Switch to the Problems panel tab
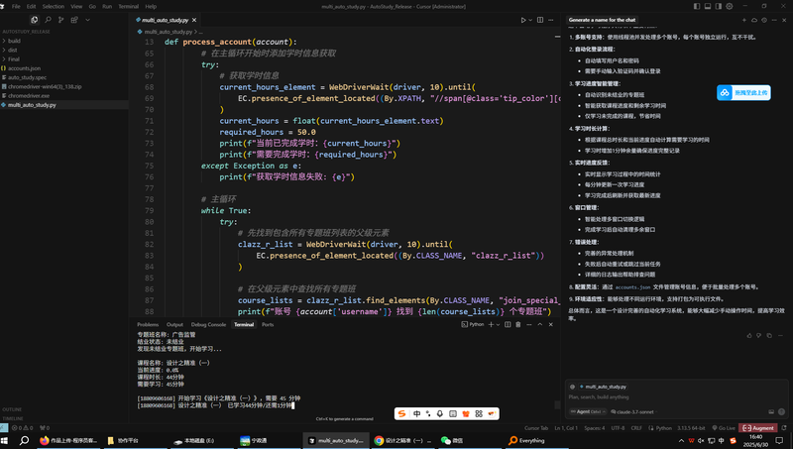793x449 pixels. pyautogui.click(x=148, y=325)
